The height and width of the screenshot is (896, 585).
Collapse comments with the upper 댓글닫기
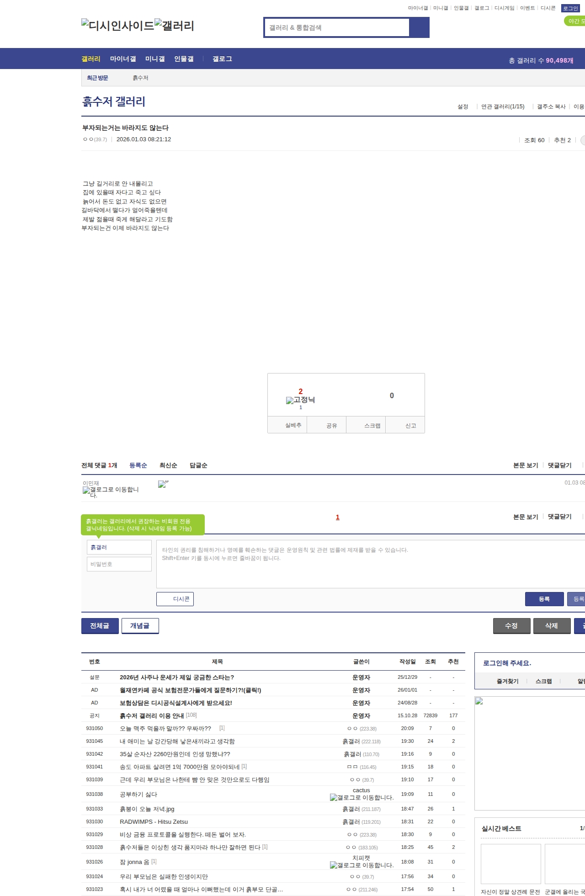coord(559,465)
